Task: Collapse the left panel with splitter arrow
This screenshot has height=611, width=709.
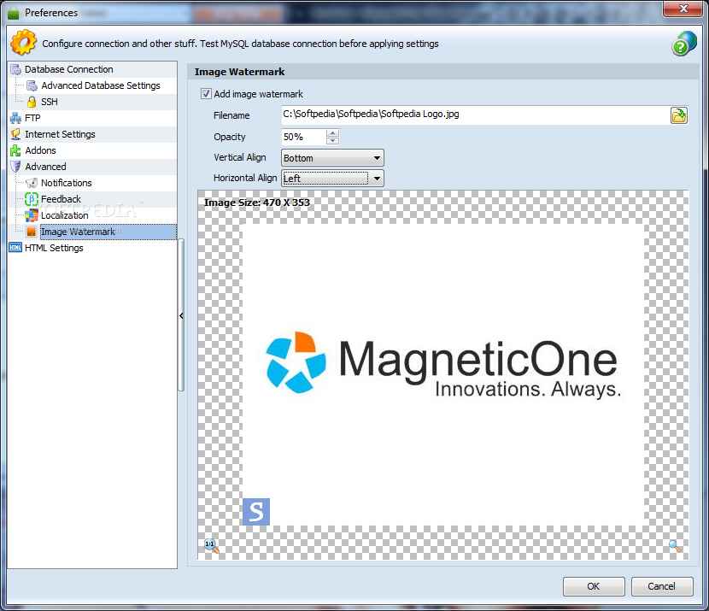Action: tap(181, 315)
